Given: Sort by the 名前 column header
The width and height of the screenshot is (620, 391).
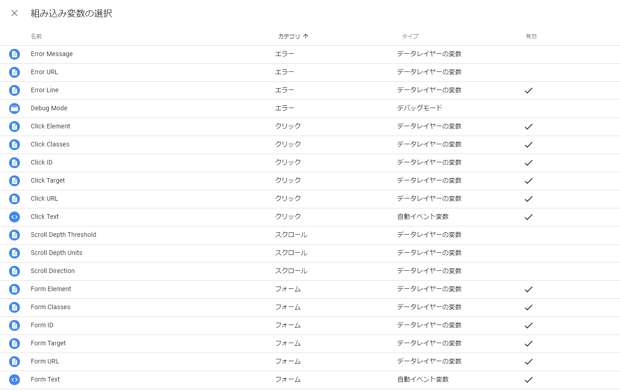Looking at the screenshot, I should (x=36, y=37).
